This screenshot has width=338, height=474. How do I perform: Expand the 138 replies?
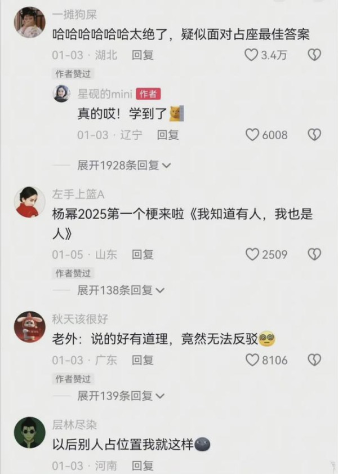coord(121,290)
